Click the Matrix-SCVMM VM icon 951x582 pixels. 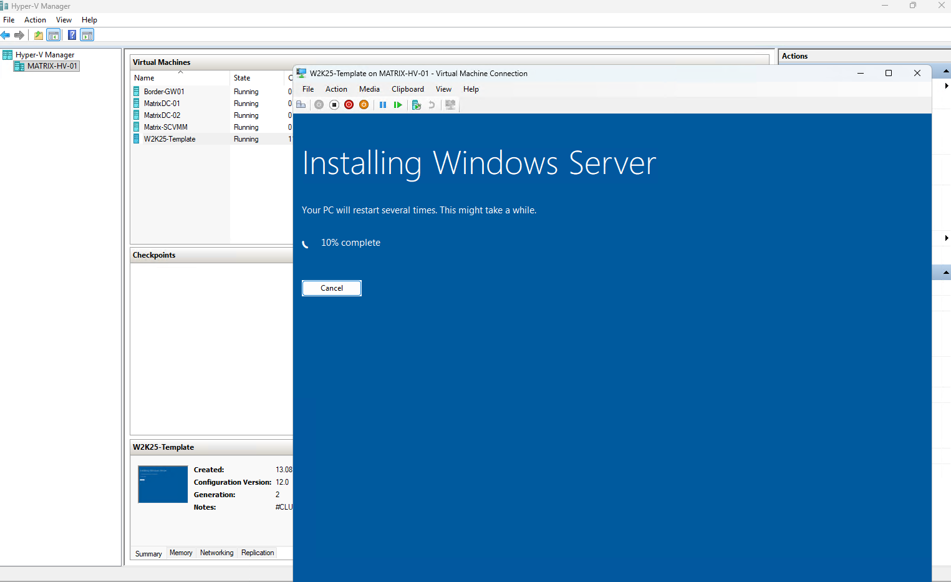coord(137,127)
